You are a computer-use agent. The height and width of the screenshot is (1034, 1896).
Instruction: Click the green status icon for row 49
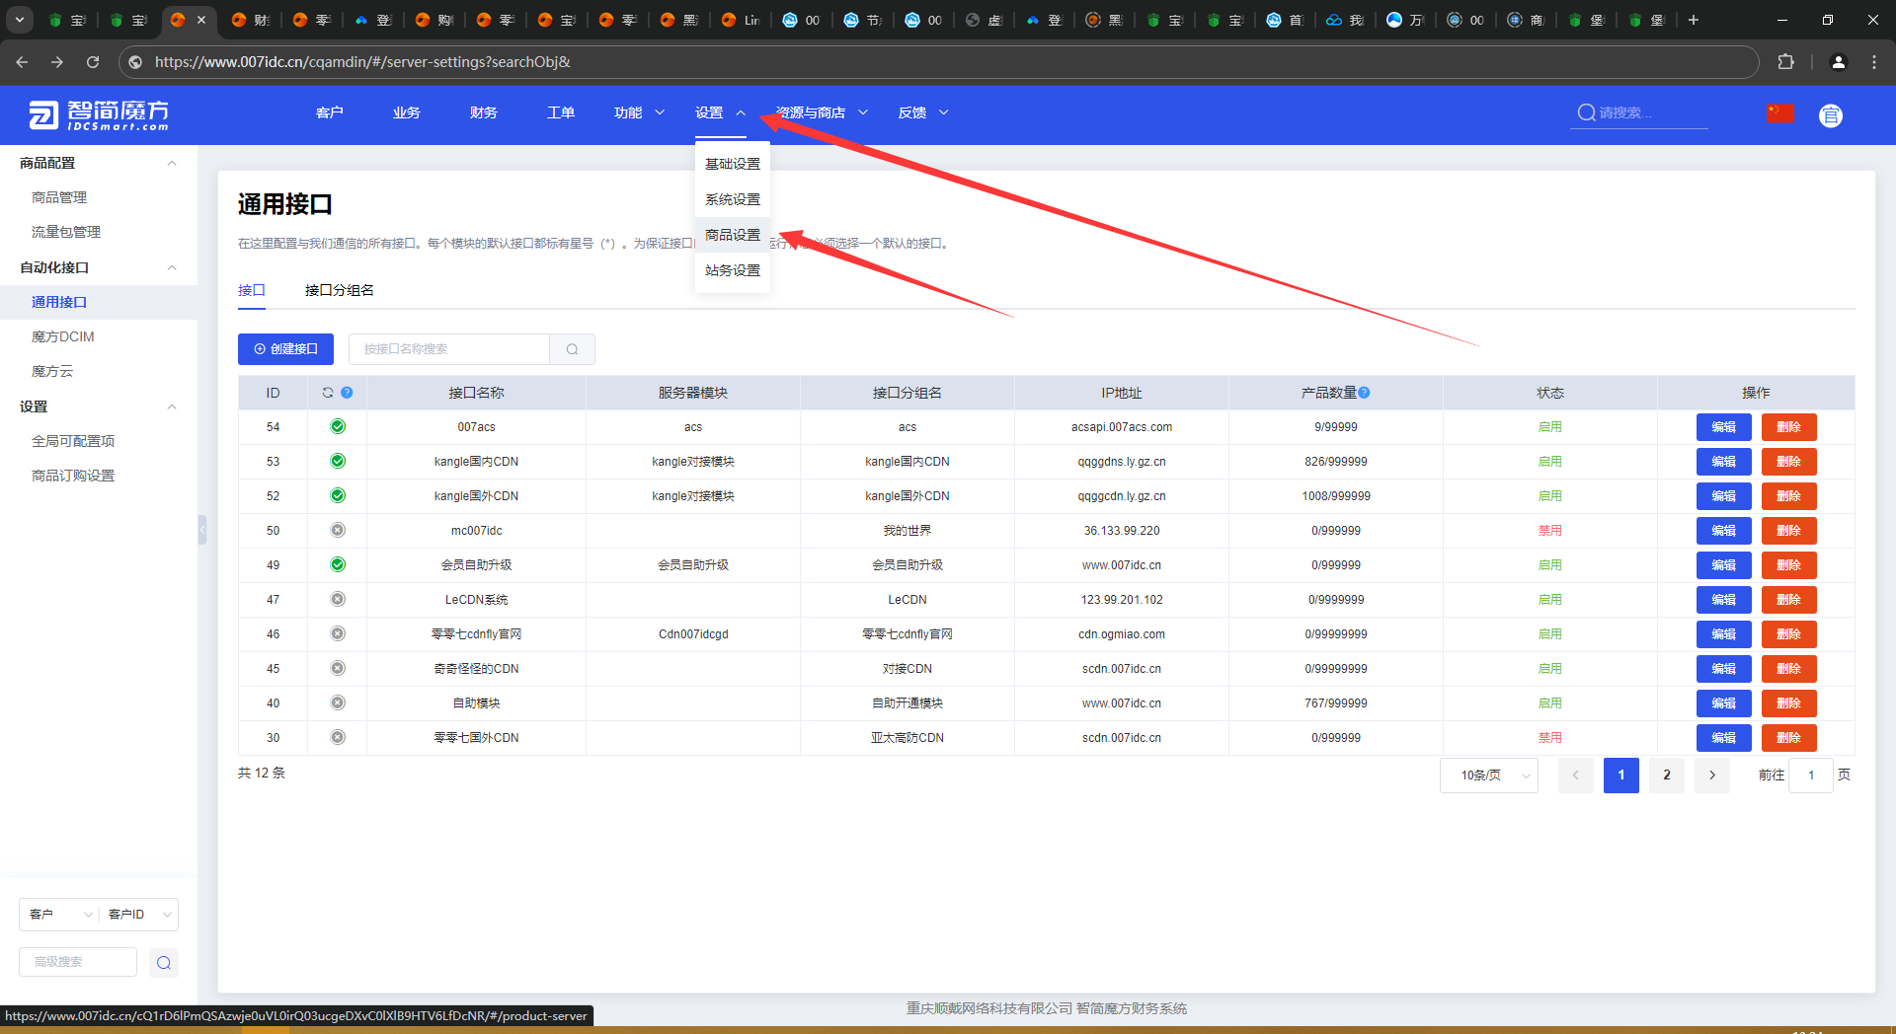(x=338, y=564)
